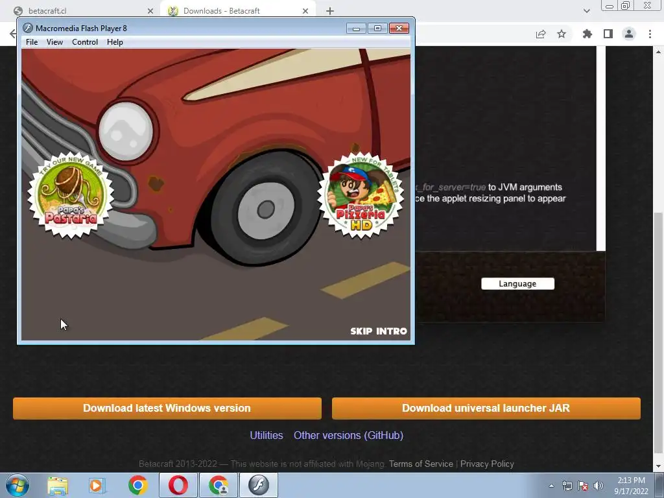Viewport: 664px width, 498px height.
Task: Open the Control menu in Flash Player
Action: [x=85, y=42]
